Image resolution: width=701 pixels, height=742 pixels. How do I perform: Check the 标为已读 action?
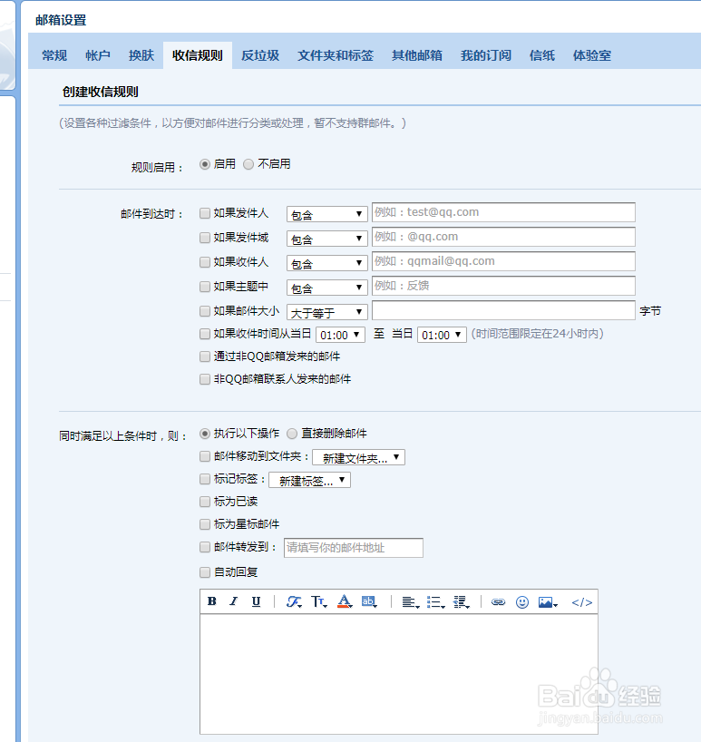tap(205, 502)
